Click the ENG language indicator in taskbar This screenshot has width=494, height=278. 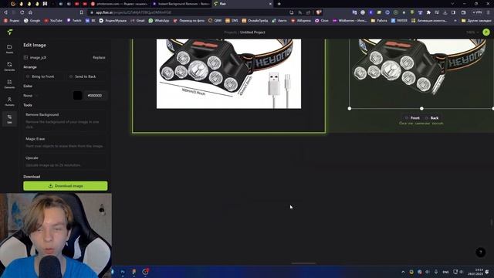445,272
